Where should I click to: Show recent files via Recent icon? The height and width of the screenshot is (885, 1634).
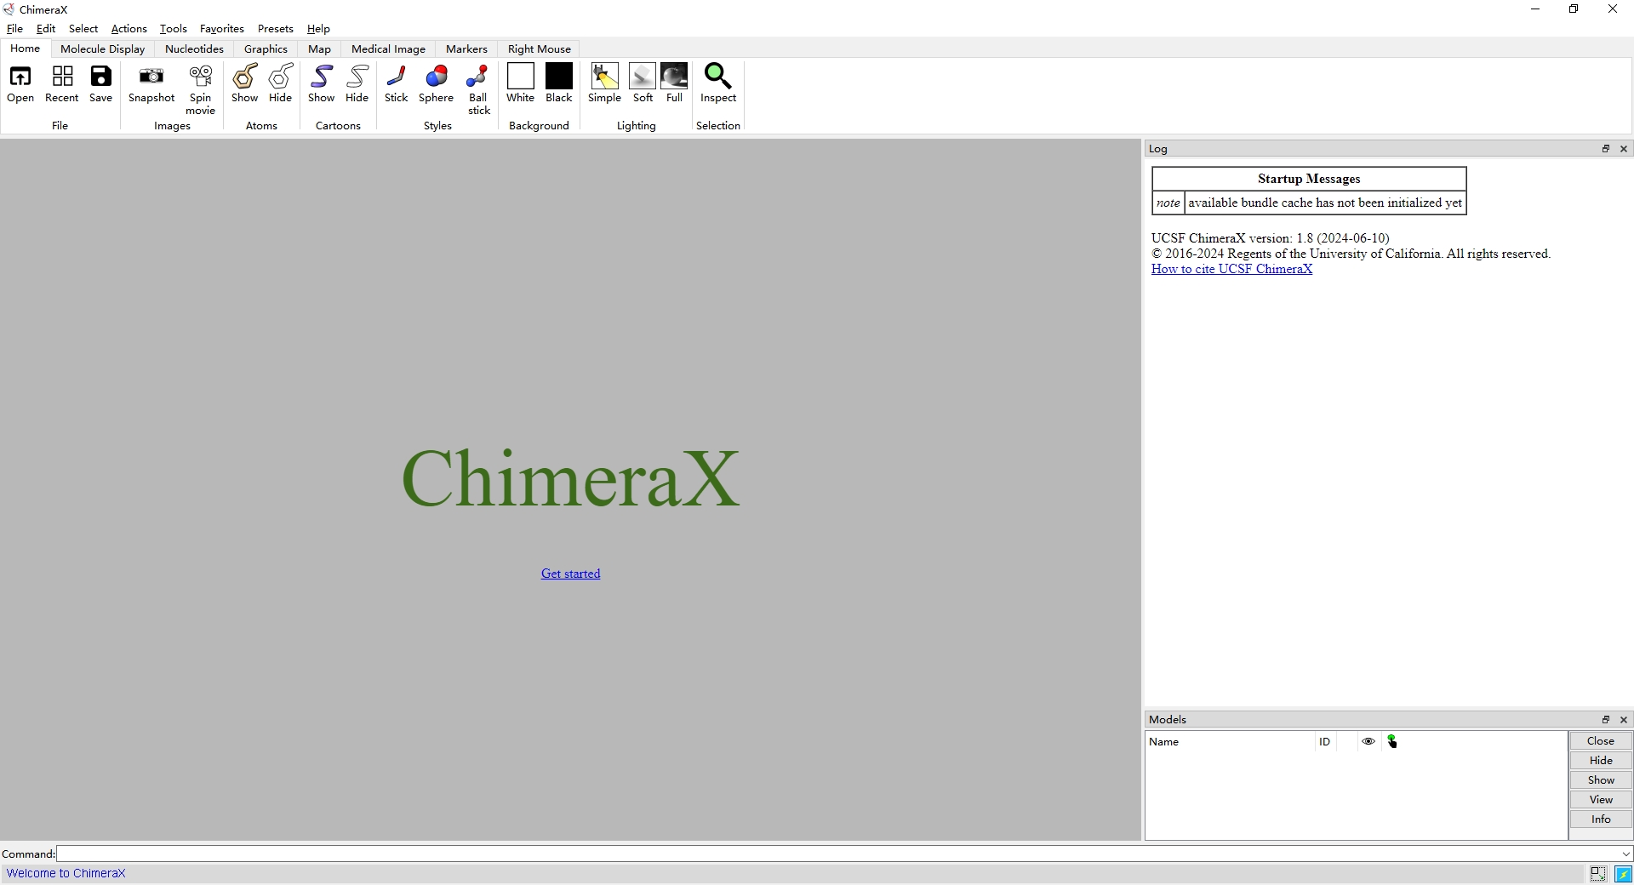pos(62,83)
